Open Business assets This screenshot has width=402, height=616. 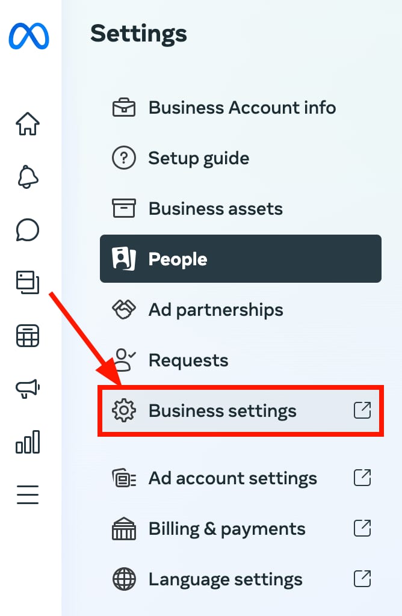click(x=215, y=208)
